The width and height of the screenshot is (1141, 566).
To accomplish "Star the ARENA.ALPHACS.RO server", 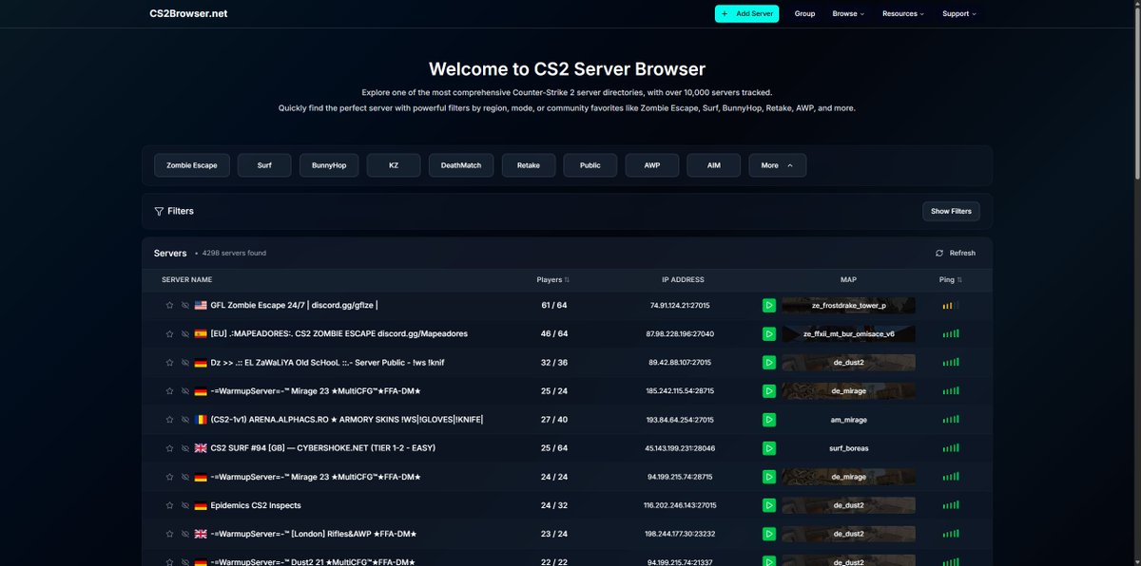I will tap(169, 420).
